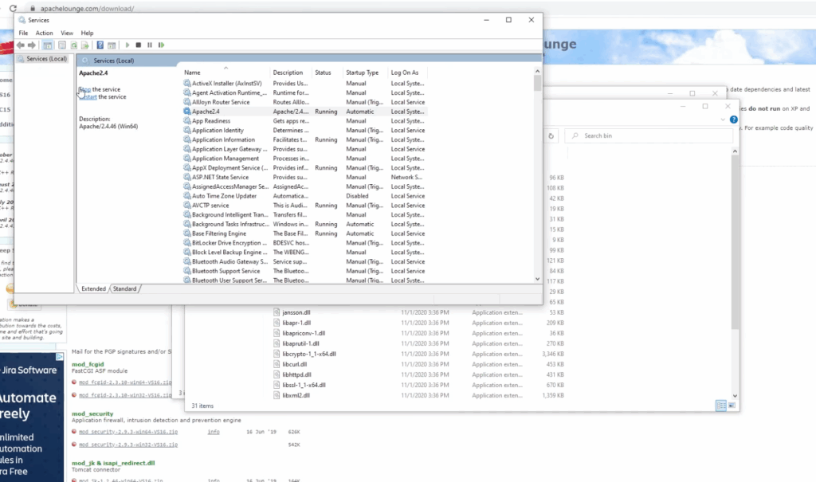This screenshot has height=482, width=816.
Task: Click the Back arrow in Services toolbar
Action: click(x=21, y=45)
